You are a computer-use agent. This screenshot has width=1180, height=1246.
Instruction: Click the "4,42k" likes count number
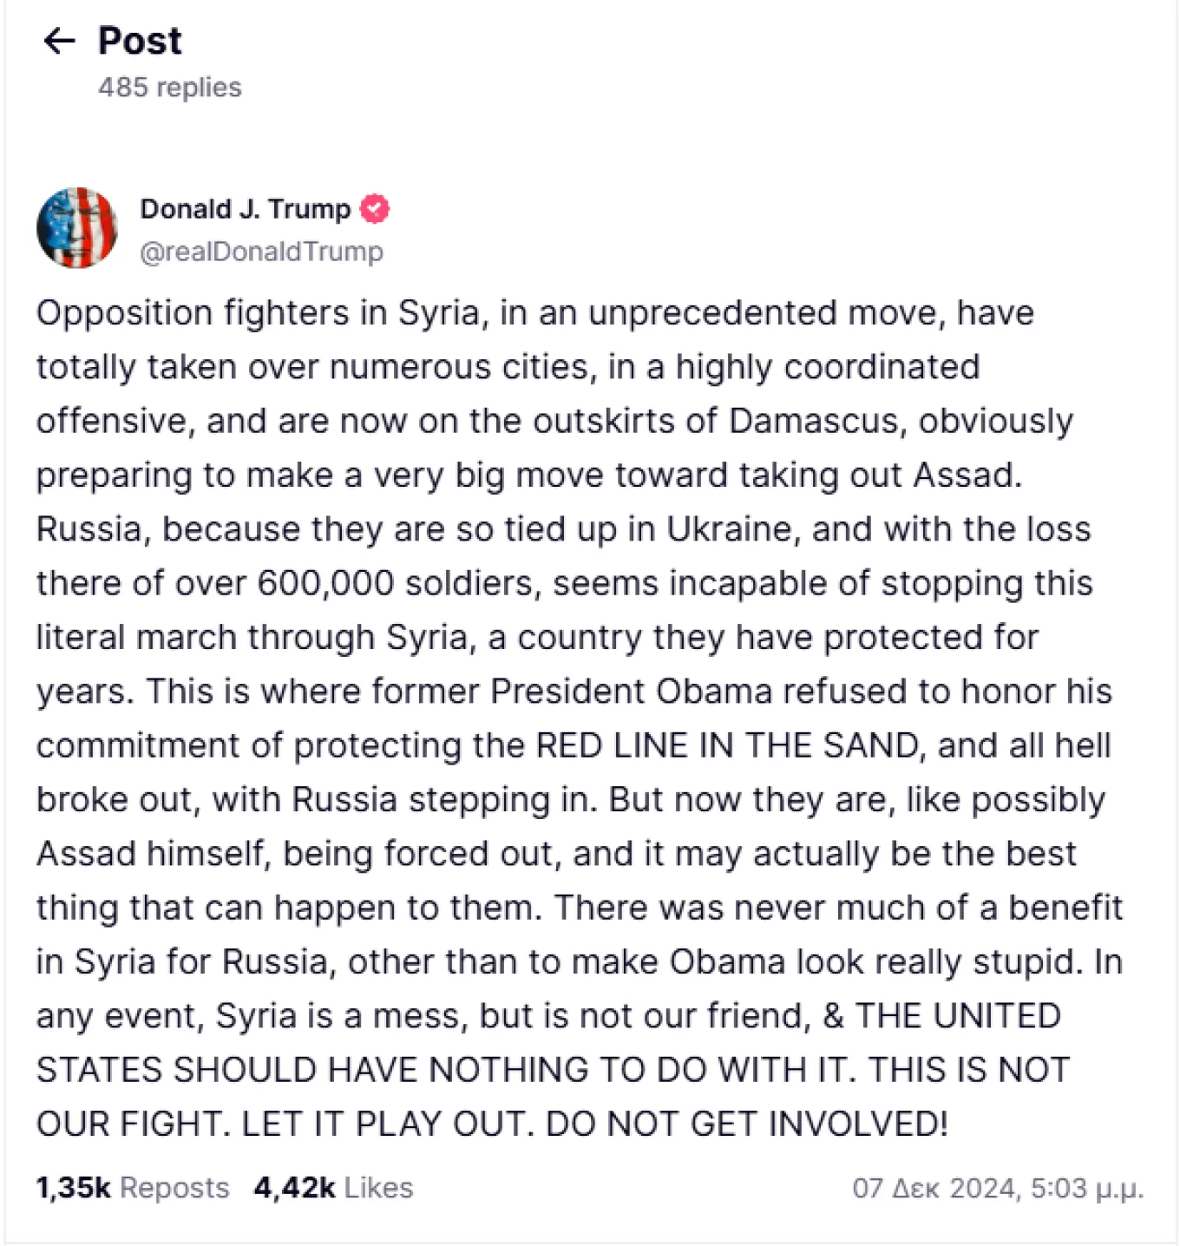click(294, 1187)
